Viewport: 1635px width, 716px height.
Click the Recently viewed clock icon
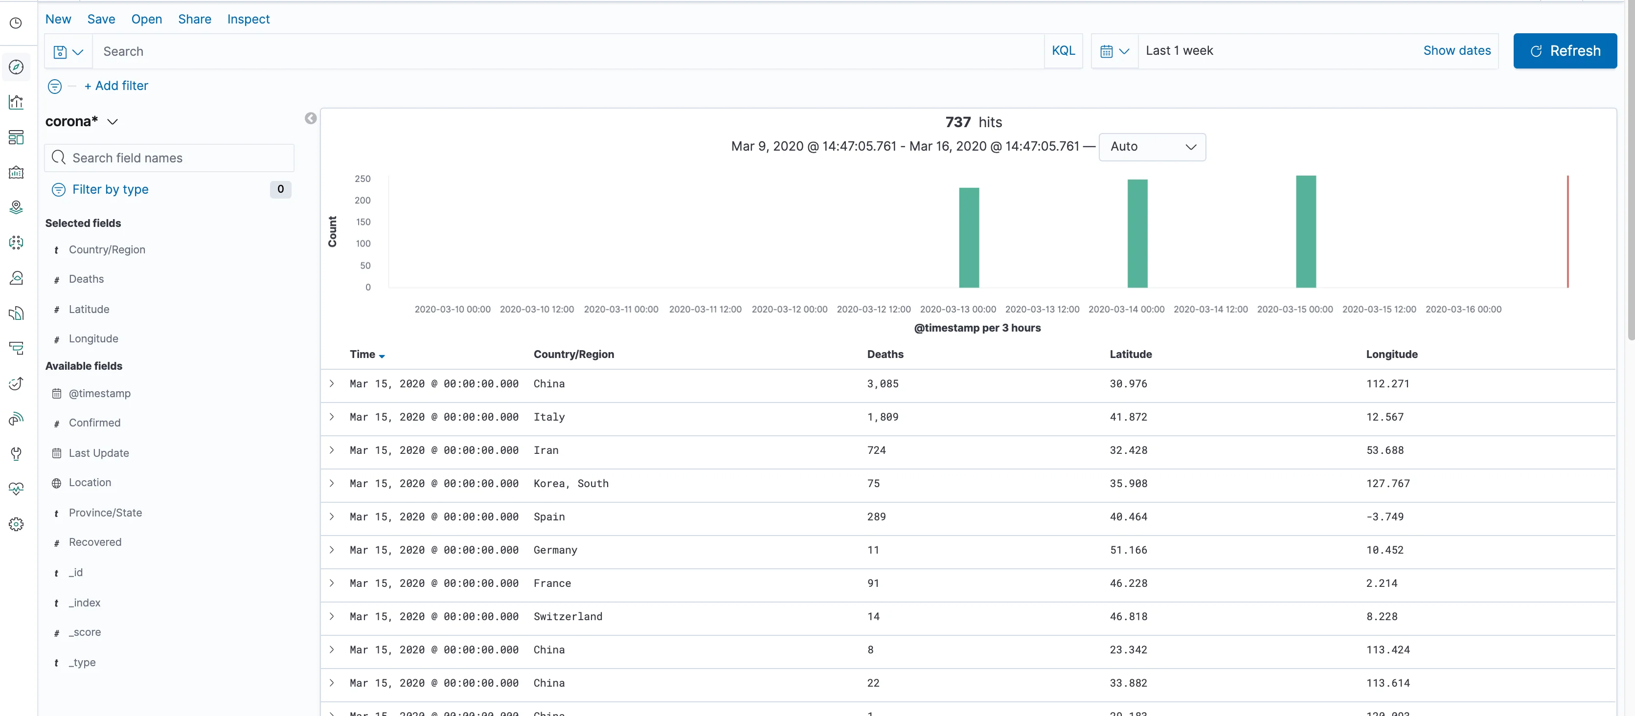[x=17, y=23]
